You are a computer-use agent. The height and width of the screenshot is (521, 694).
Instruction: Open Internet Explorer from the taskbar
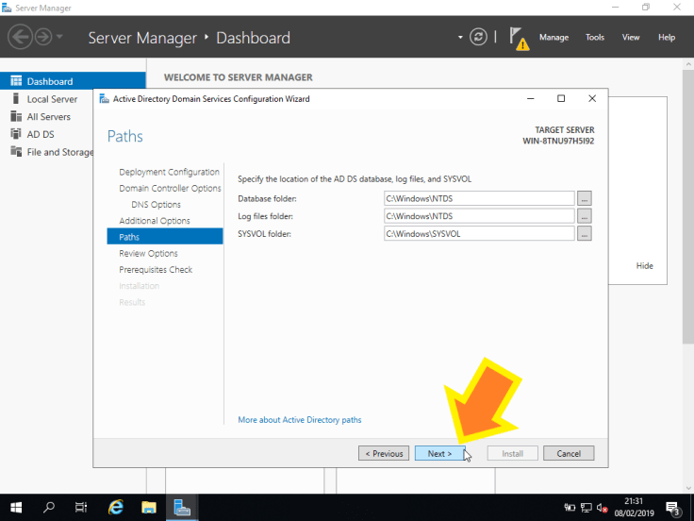(116, 507)
